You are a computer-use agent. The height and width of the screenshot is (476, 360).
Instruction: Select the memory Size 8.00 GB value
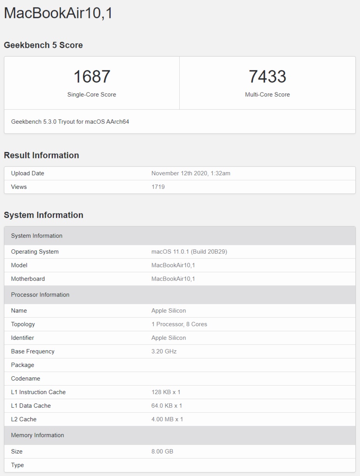(162, 451)
